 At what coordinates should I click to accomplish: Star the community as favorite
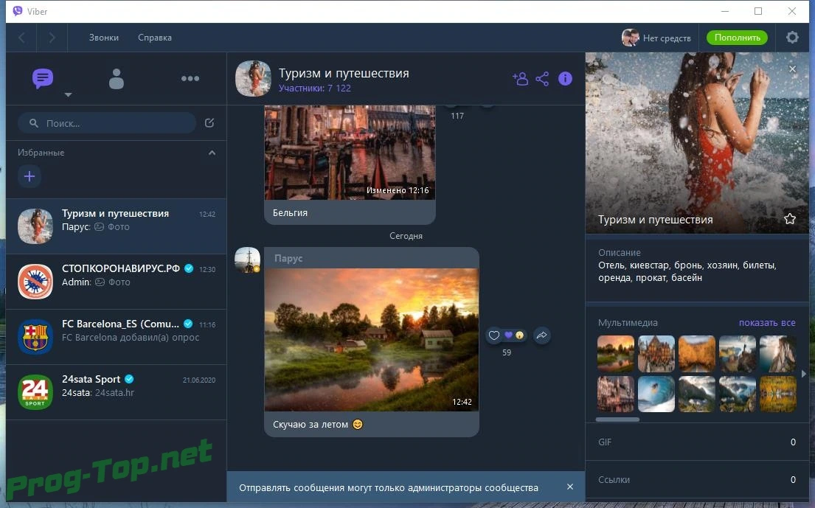point(789,219)
